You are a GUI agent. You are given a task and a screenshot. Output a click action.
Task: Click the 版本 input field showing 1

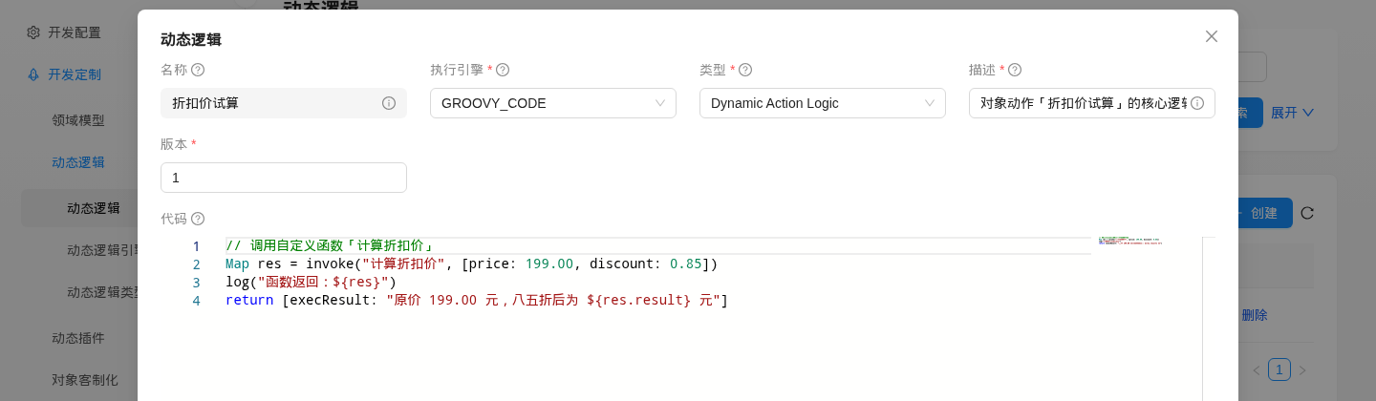[284, 178]
